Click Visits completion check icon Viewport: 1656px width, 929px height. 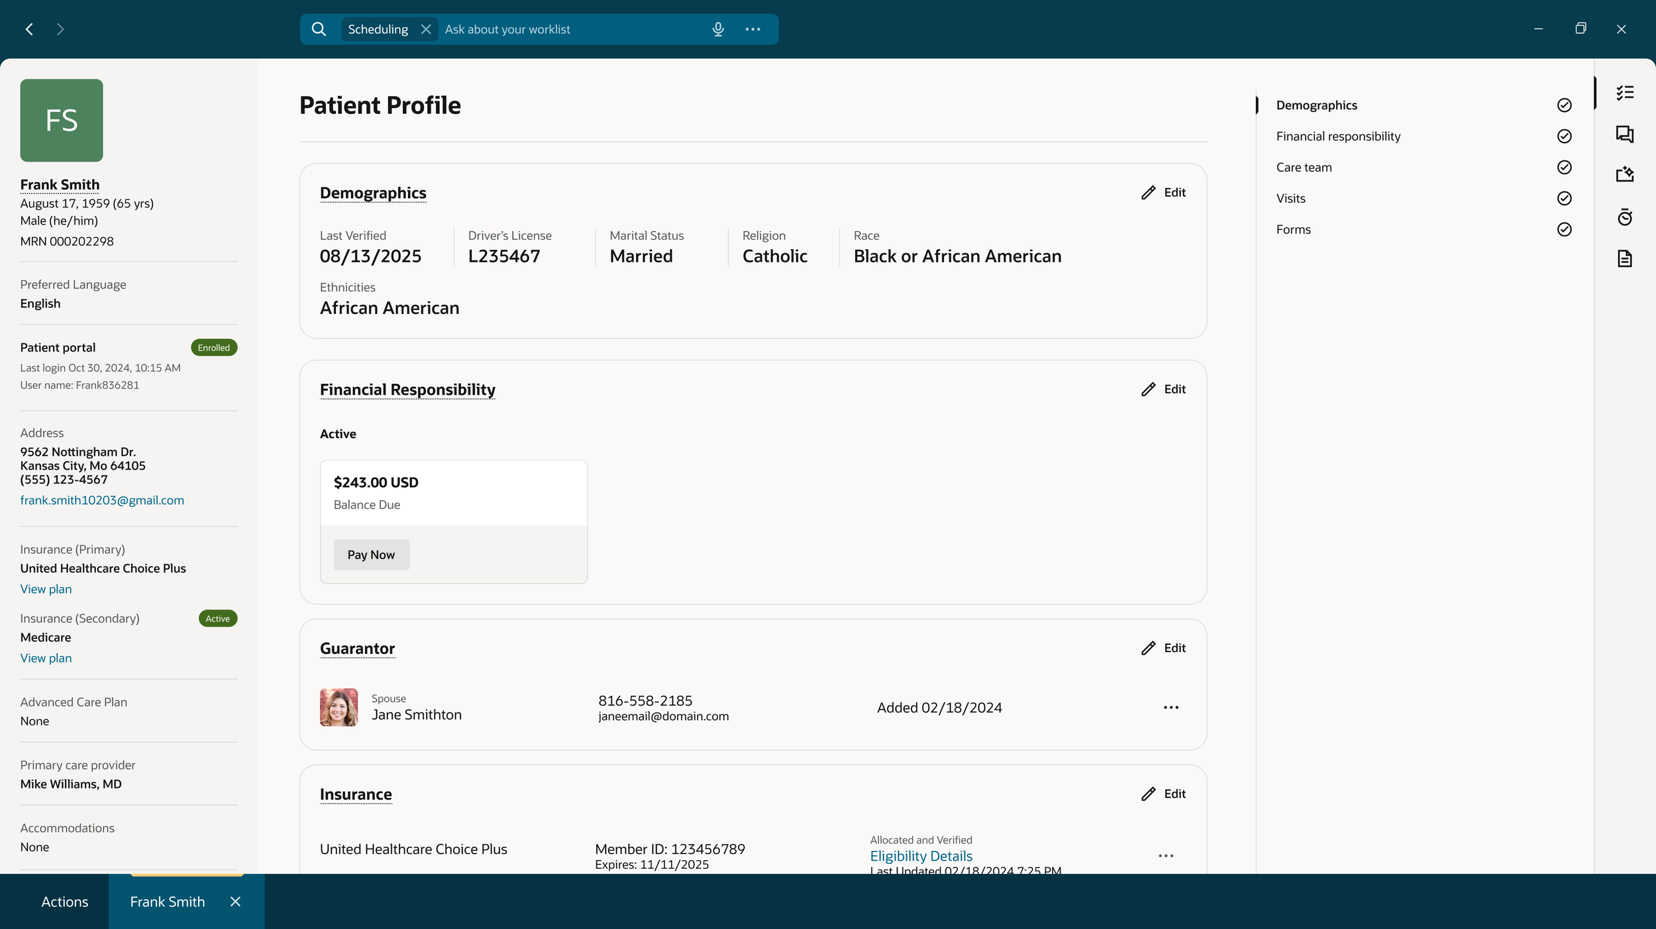tap(1564, 198)
